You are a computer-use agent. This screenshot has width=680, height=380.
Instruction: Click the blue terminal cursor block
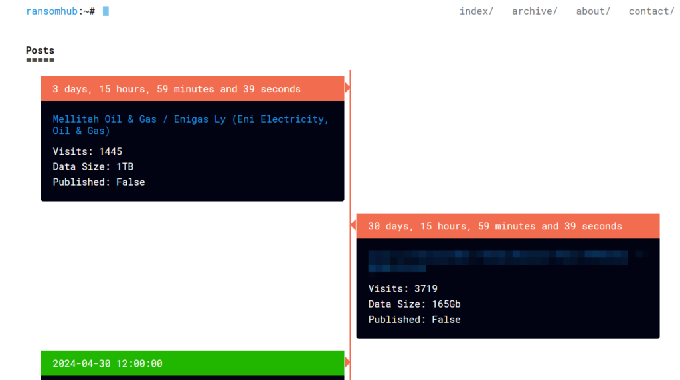[106, 11]
